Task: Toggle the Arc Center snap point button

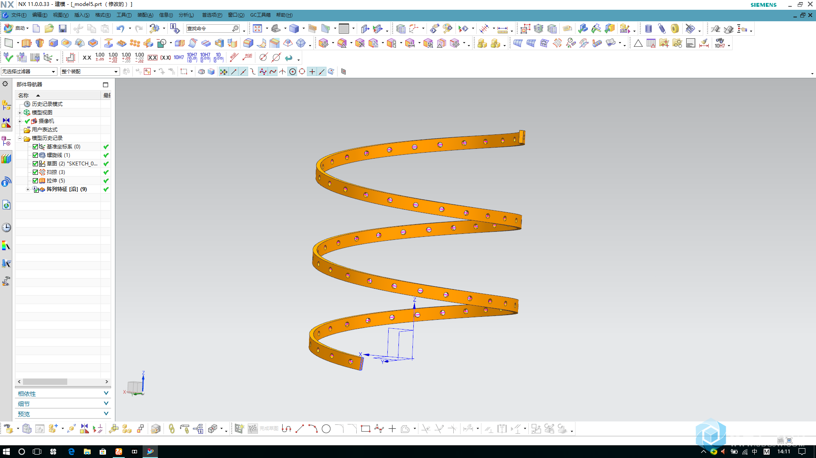Action: point(292,71)
